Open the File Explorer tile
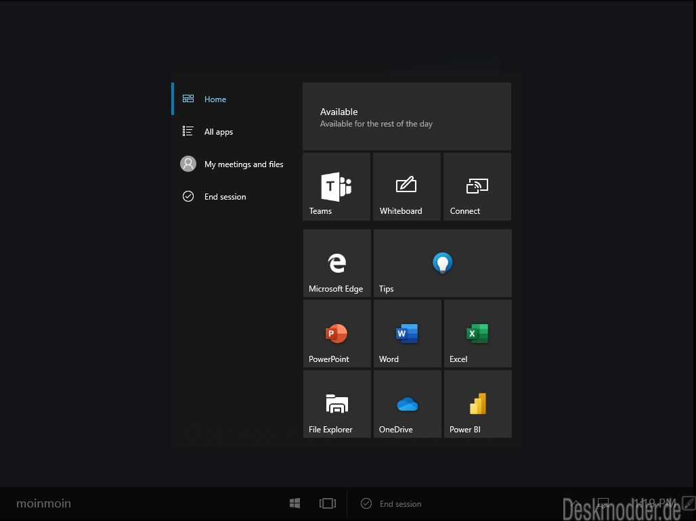The height and width of the screenshot is (521, 696). tap(337, 404)
